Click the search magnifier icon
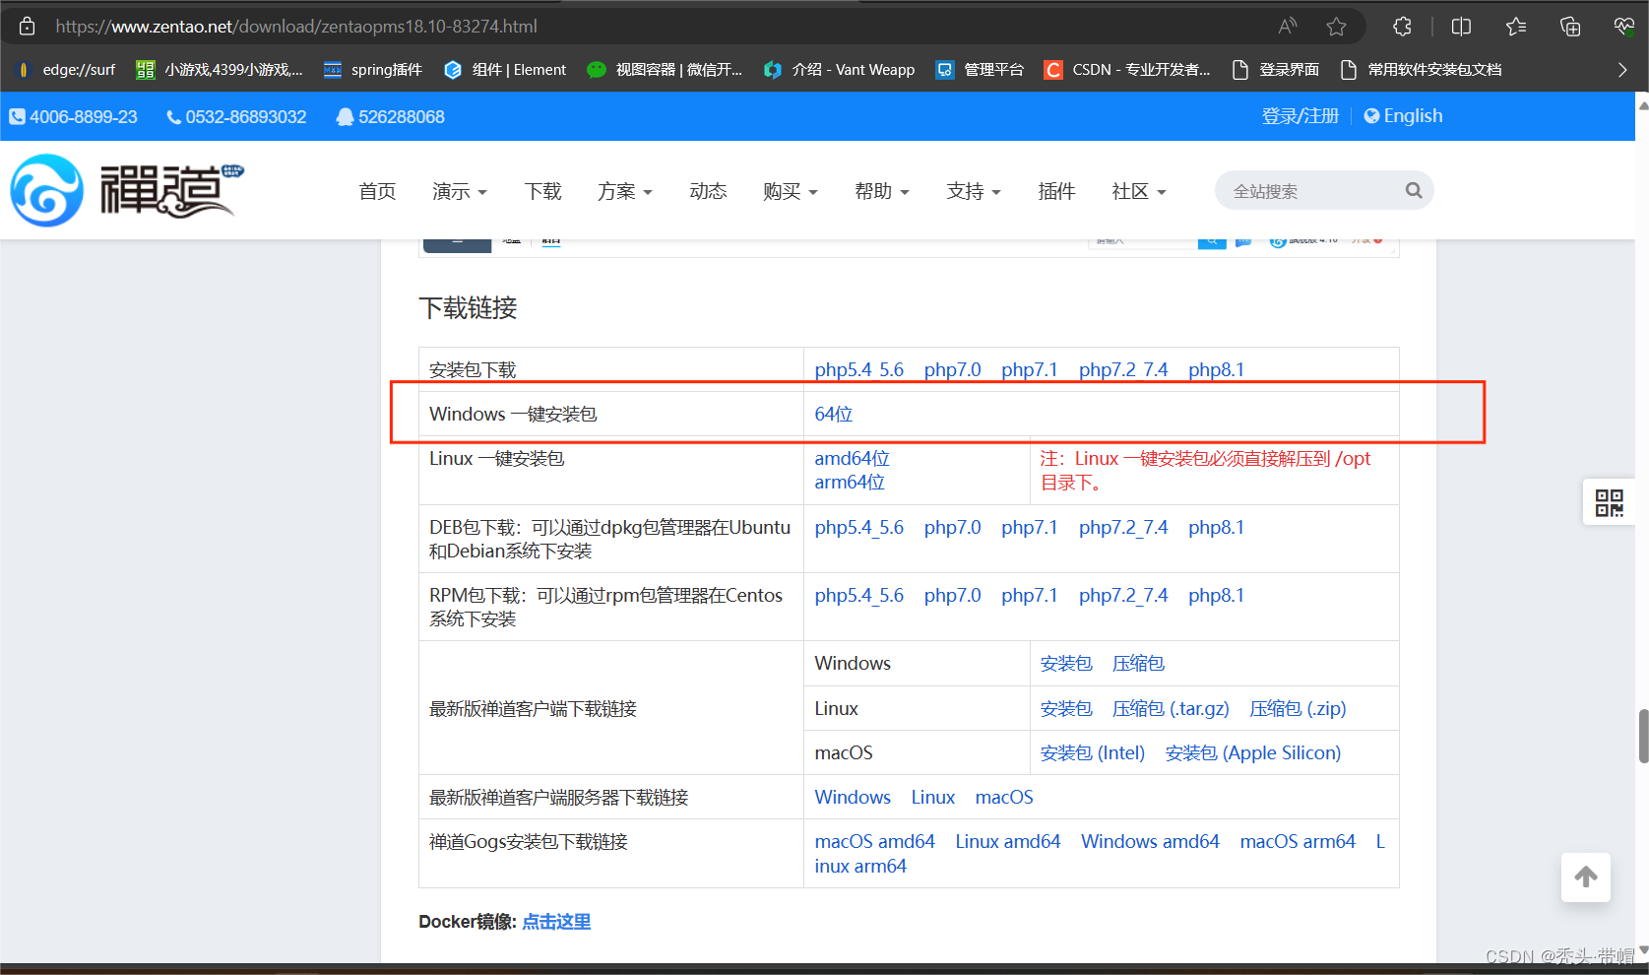1649x975 pixels. point(1414,191)
